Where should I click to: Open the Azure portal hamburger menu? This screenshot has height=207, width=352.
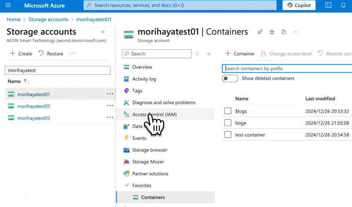tap(8, 5)
